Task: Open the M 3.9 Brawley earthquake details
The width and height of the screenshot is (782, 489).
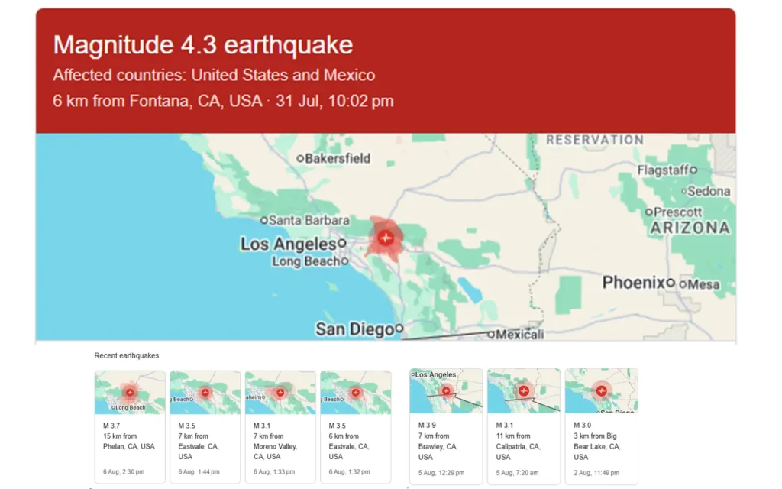Action: click(446, 426)
